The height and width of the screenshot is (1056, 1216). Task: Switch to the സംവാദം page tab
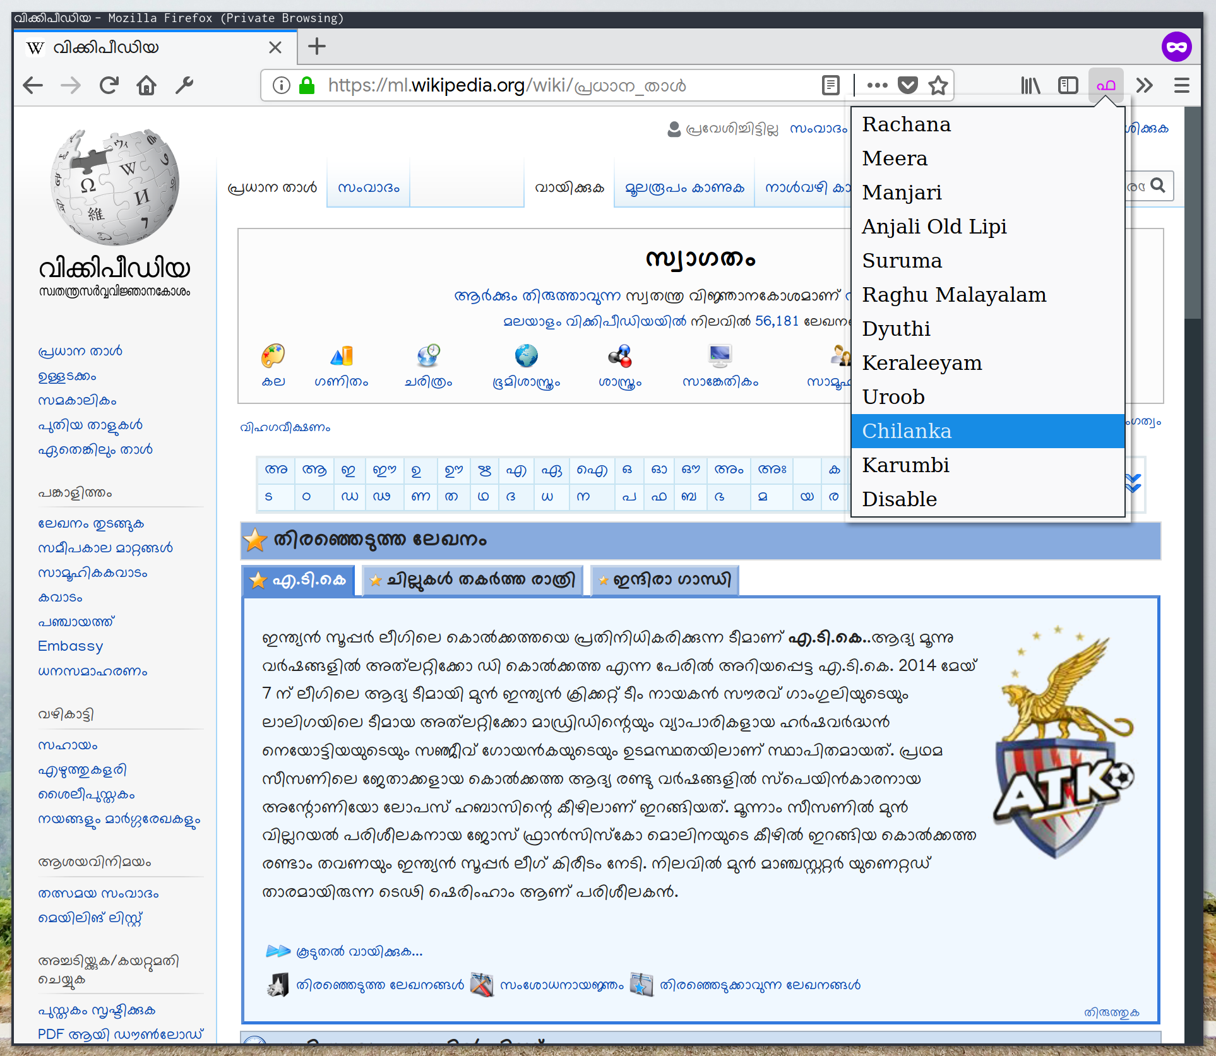369,188
